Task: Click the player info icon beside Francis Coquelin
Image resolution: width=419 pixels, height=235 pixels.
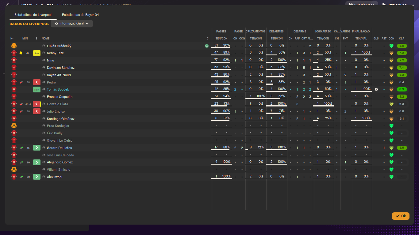Action: click(44, 97)
